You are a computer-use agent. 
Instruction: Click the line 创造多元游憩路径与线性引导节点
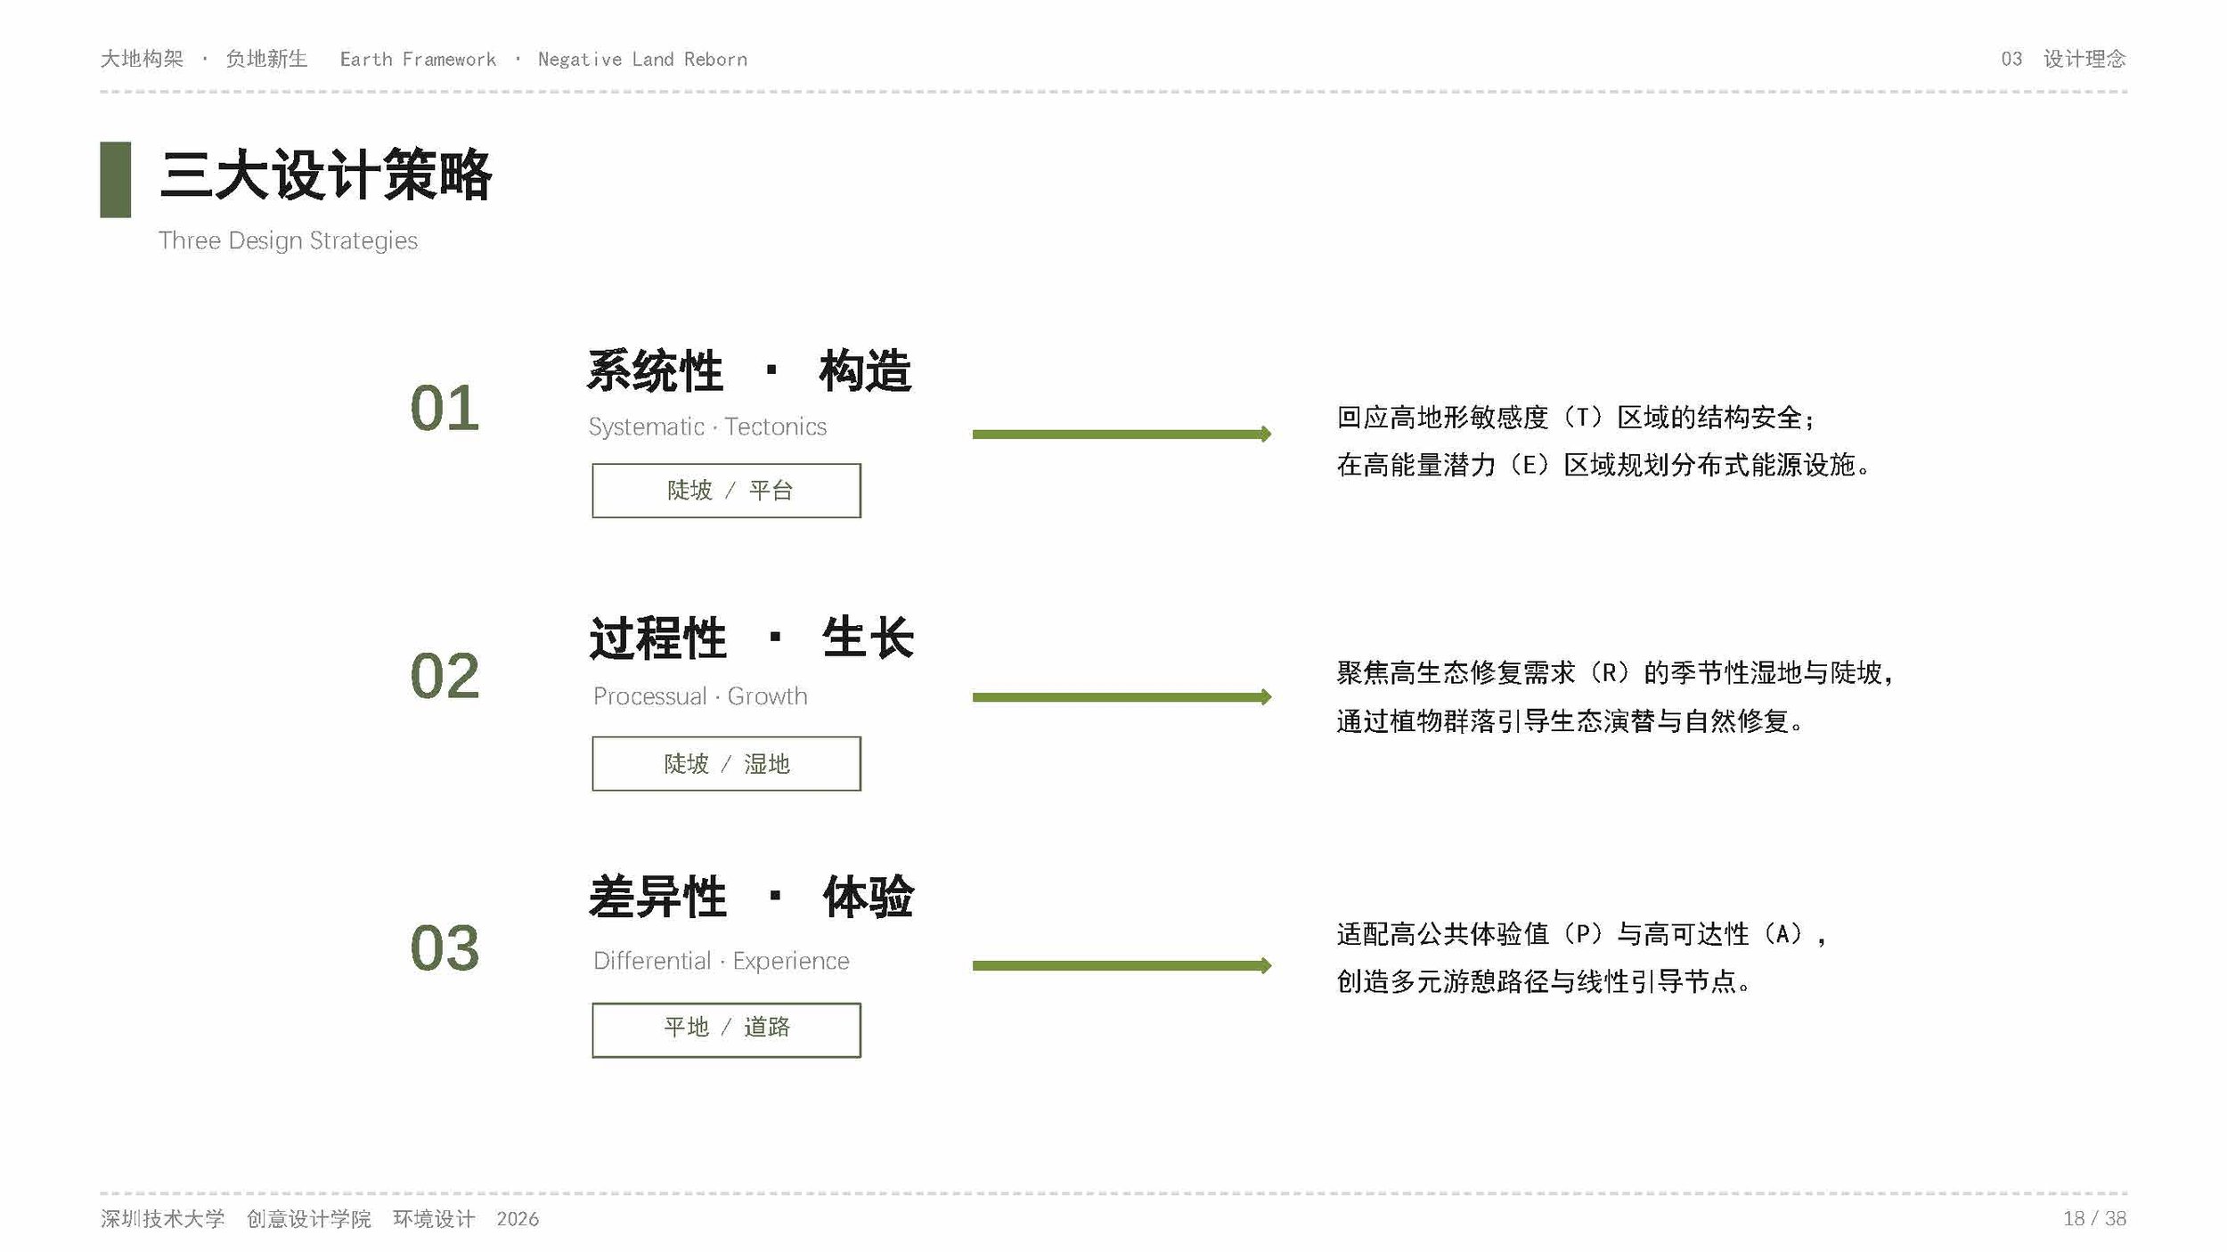point(1543,981)
